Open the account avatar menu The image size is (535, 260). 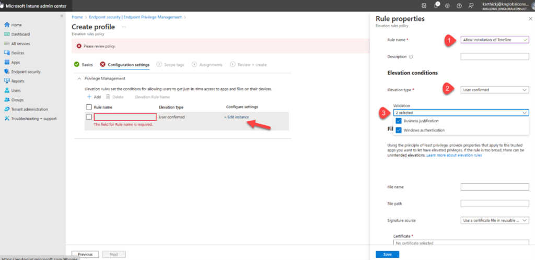tap(533, 6)
